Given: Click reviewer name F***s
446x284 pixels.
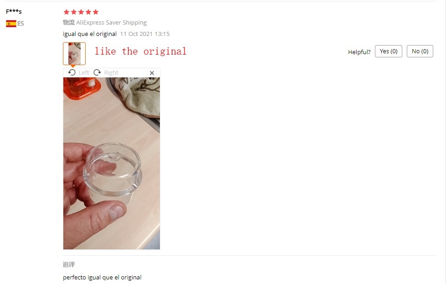Looking at the screenshot, I should [x=14, y=12].
